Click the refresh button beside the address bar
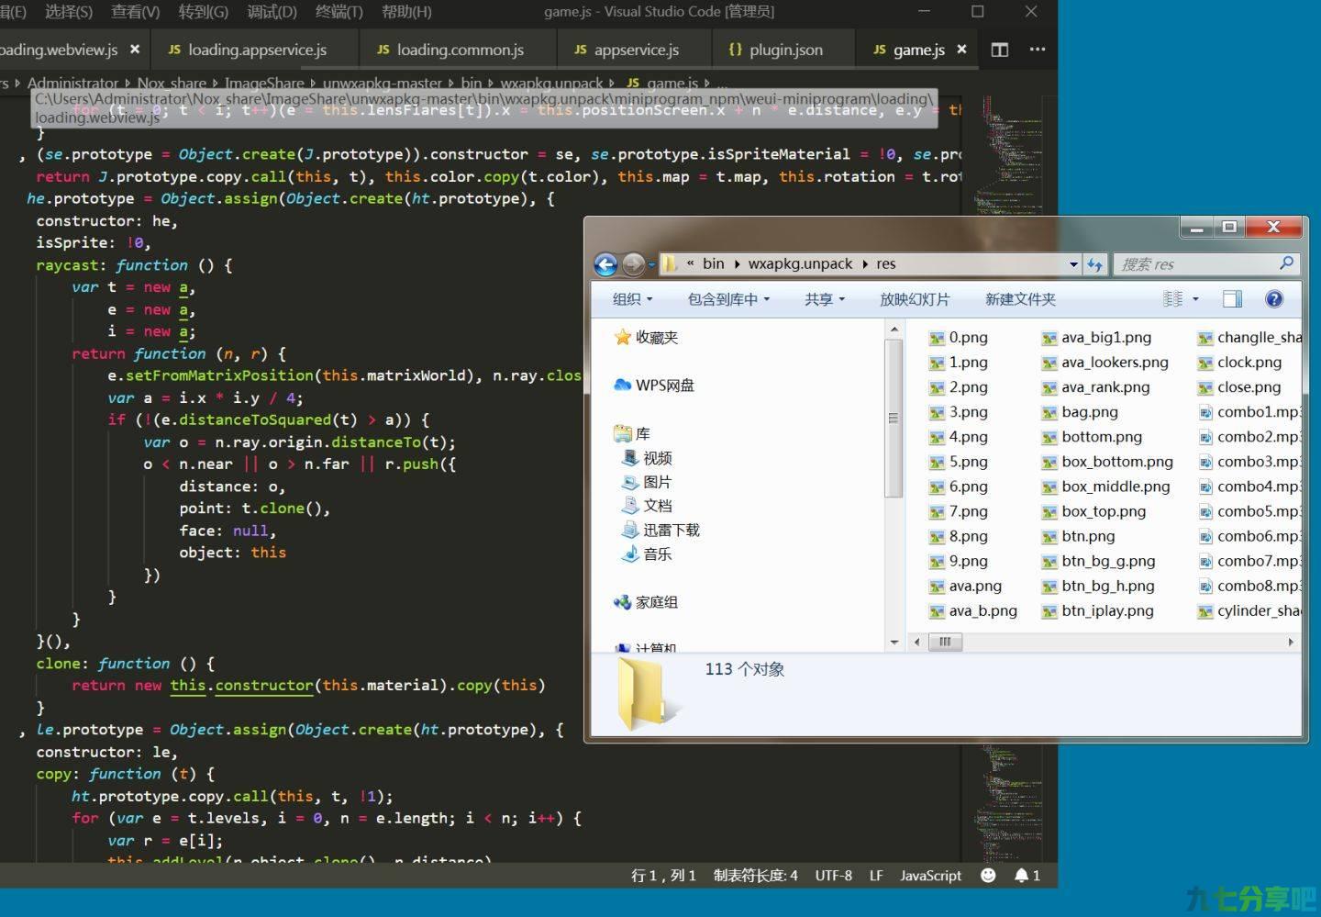The height and width of the screenshot is (917, 1321). pyautogui.click(x=1094, y=264)
